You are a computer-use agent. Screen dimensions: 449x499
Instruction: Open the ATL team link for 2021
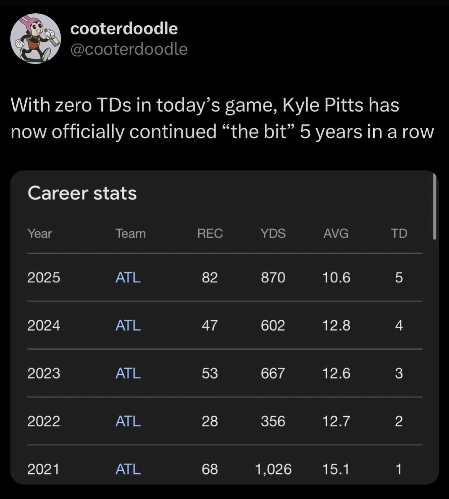pos(128,469)
